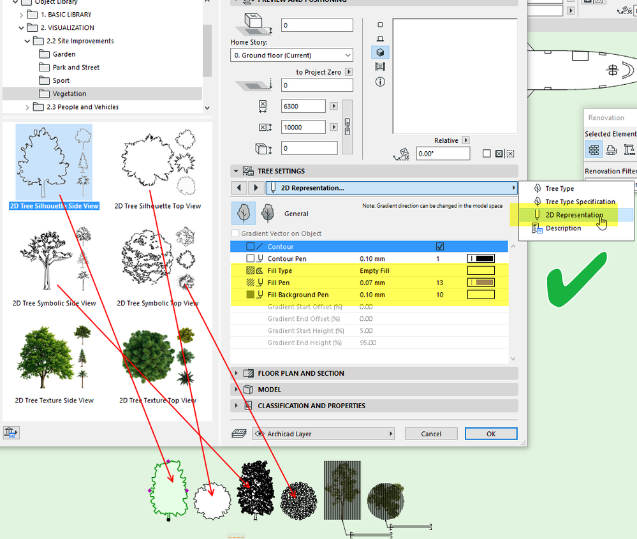The image size is (637, 539).
Task: Click the Cancel button
Action: pos(431,434)
